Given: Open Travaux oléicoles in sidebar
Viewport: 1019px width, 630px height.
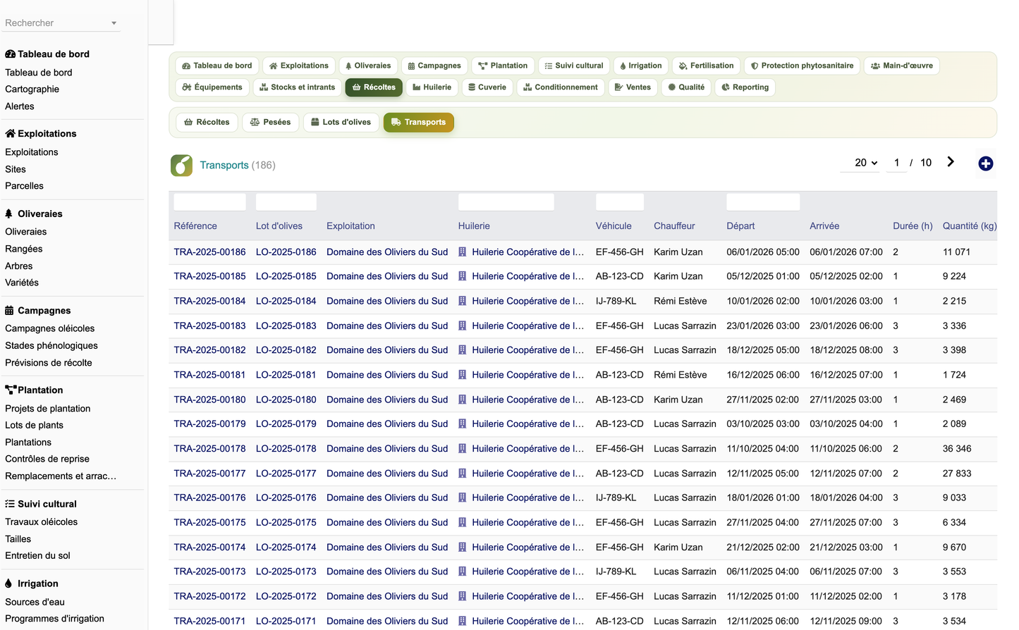Looking at the screenshot, I should (41, 522).
